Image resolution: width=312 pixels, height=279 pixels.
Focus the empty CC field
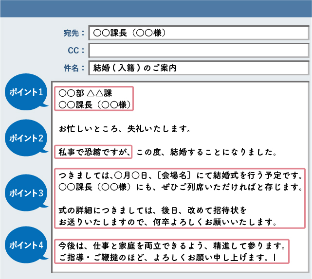(x=198, y=51)
